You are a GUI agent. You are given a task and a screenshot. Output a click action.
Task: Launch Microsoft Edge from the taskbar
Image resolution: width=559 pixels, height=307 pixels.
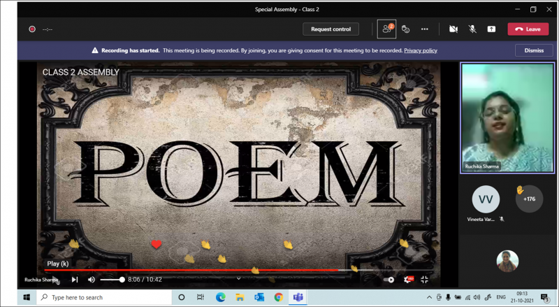tap(220, 297)
